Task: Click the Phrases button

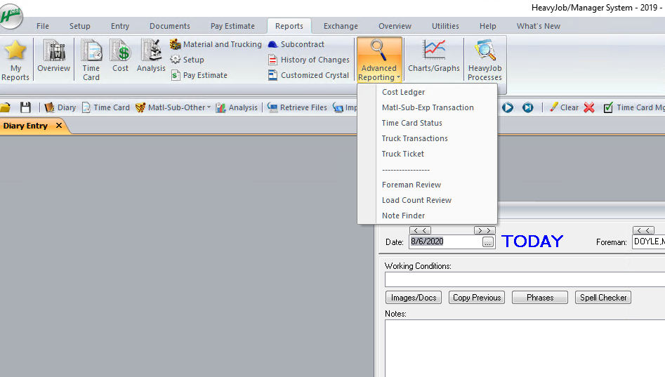Action: point(540,298)
